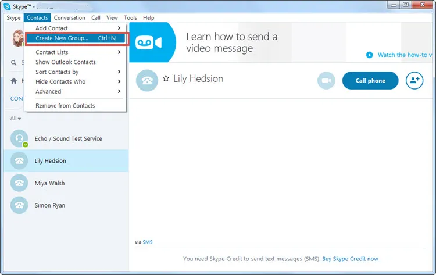Click Miya Walsh phone avatar icon

[x=19, y=183]
